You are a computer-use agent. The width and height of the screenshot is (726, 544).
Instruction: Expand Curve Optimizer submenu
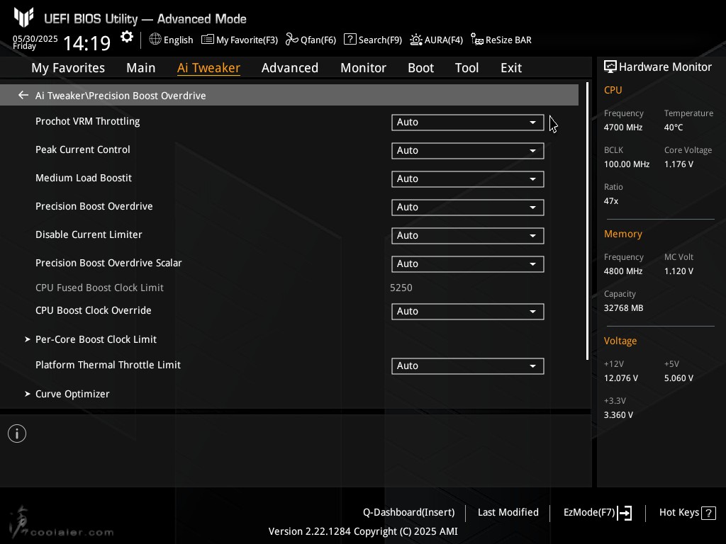(72, 394)
